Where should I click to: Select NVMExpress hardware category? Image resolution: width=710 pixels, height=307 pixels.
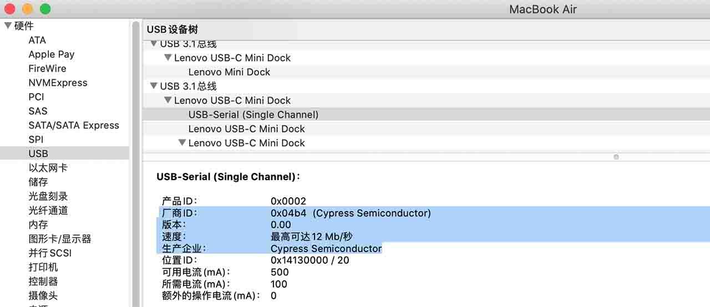(x=58, y=83)
